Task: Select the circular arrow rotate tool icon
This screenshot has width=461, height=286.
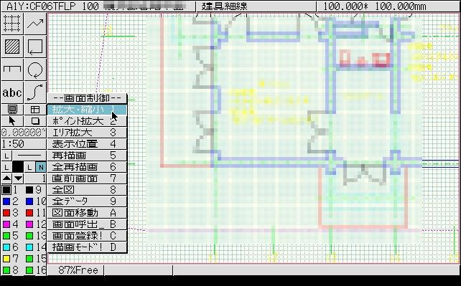Action: pyautogui.click(x=35, y=70)
